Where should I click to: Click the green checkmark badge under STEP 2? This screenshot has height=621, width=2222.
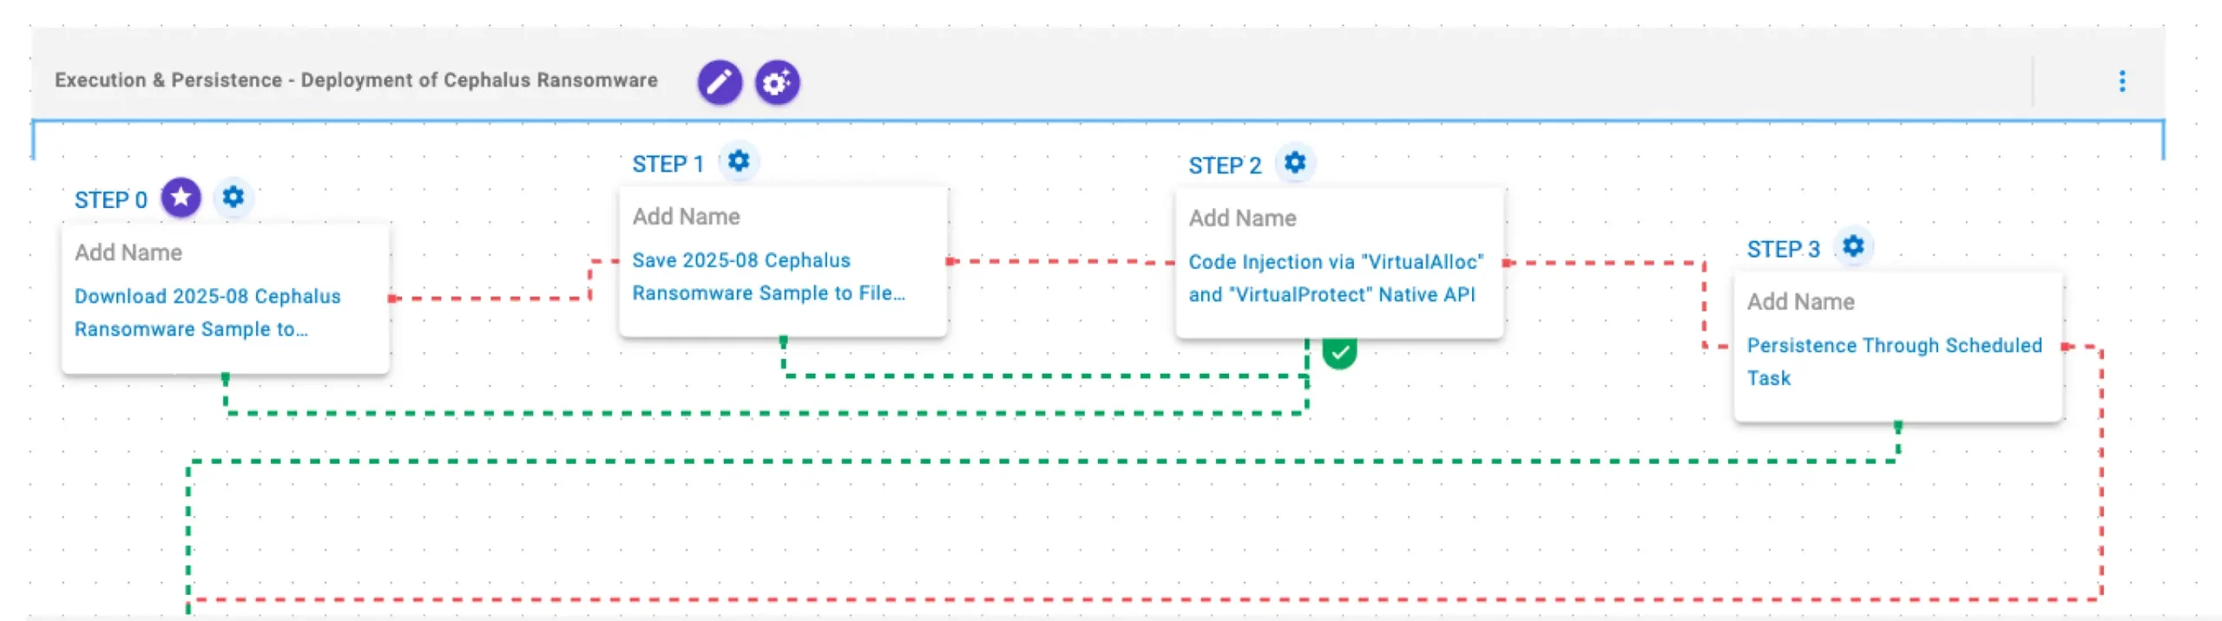coord(1339,353)
